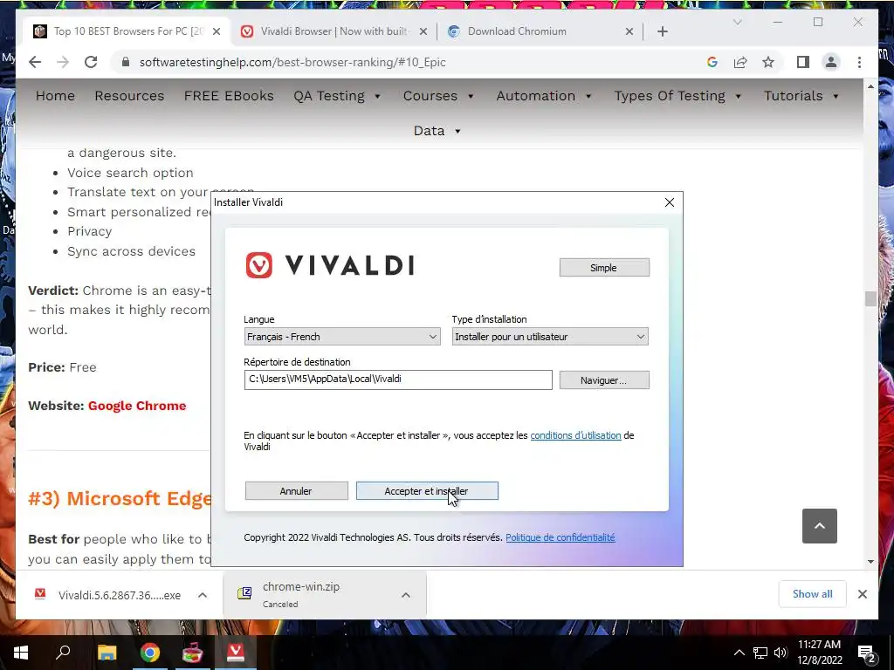Switch to the Vivaldi Browser tab
The height and width of the screenshot is (670, 894).
(334, 31)
